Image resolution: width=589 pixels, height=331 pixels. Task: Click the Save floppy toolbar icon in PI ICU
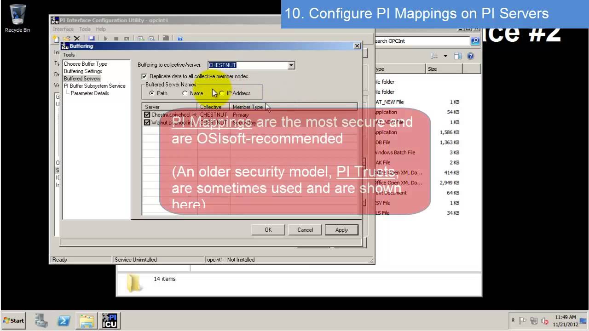tap(91, 39)
